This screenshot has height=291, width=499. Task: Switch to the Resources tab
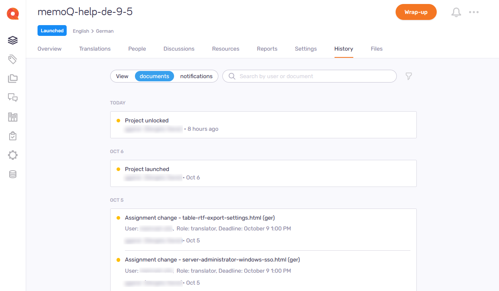click(x=226, y=49)
